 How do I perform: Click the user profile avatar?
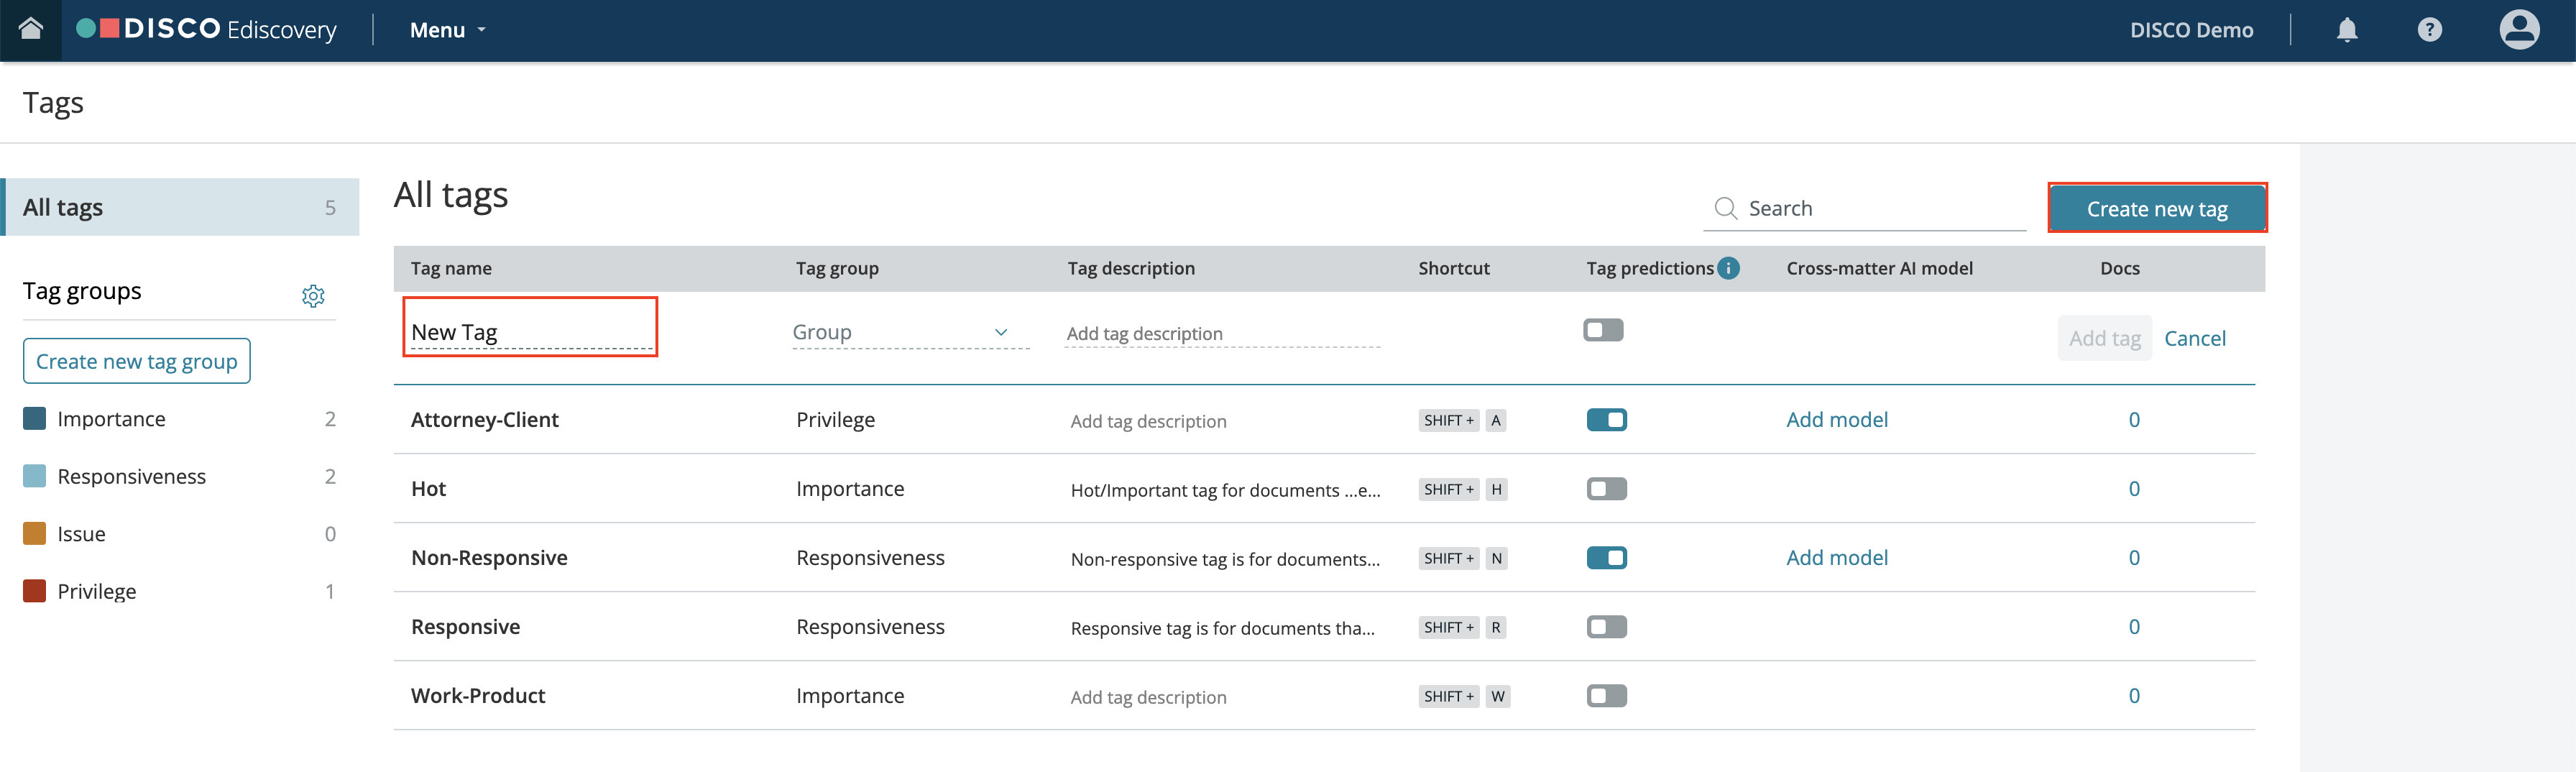click(2519, 30)
